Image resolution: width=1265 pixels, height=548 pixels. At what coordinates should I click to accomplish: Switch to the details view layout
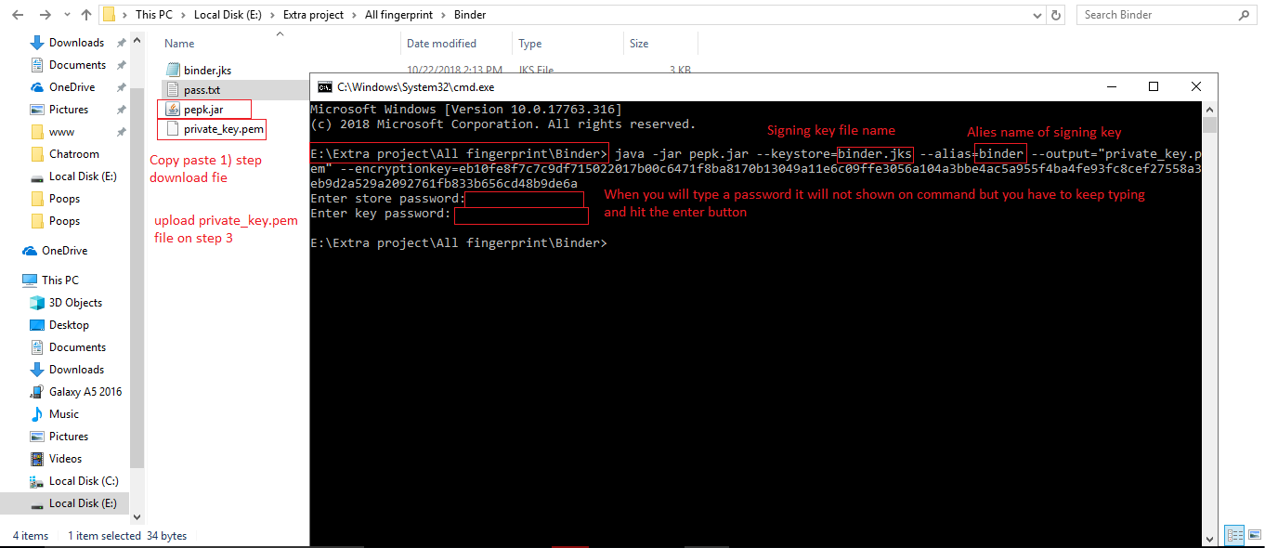[x=1233, y=535]
